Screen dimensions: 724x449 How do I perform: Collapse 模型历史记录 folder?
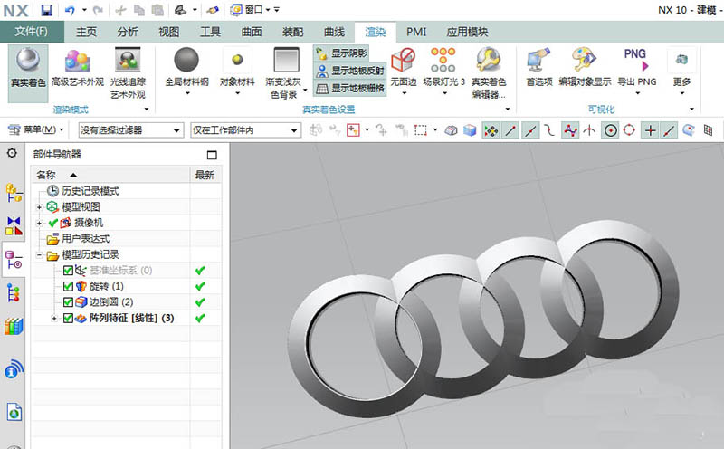coord(39,255)
